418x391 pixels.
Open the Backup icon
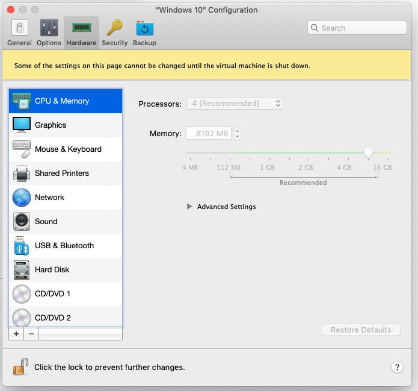coord(145,28)
